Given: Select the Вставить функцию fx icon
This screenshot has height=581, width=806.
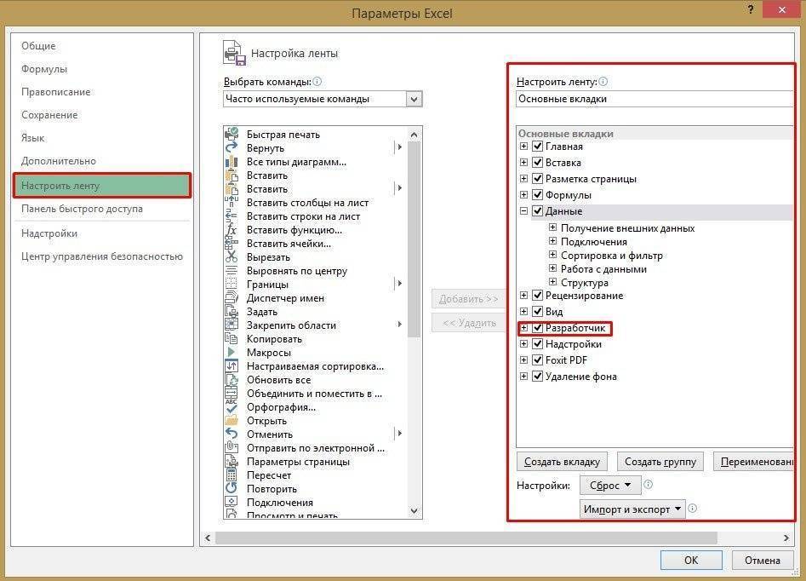Looking at the screenshot, I should tap(232, 230).
